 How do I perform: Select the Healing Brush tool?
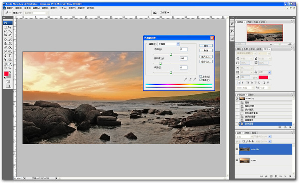coord(5,39)
